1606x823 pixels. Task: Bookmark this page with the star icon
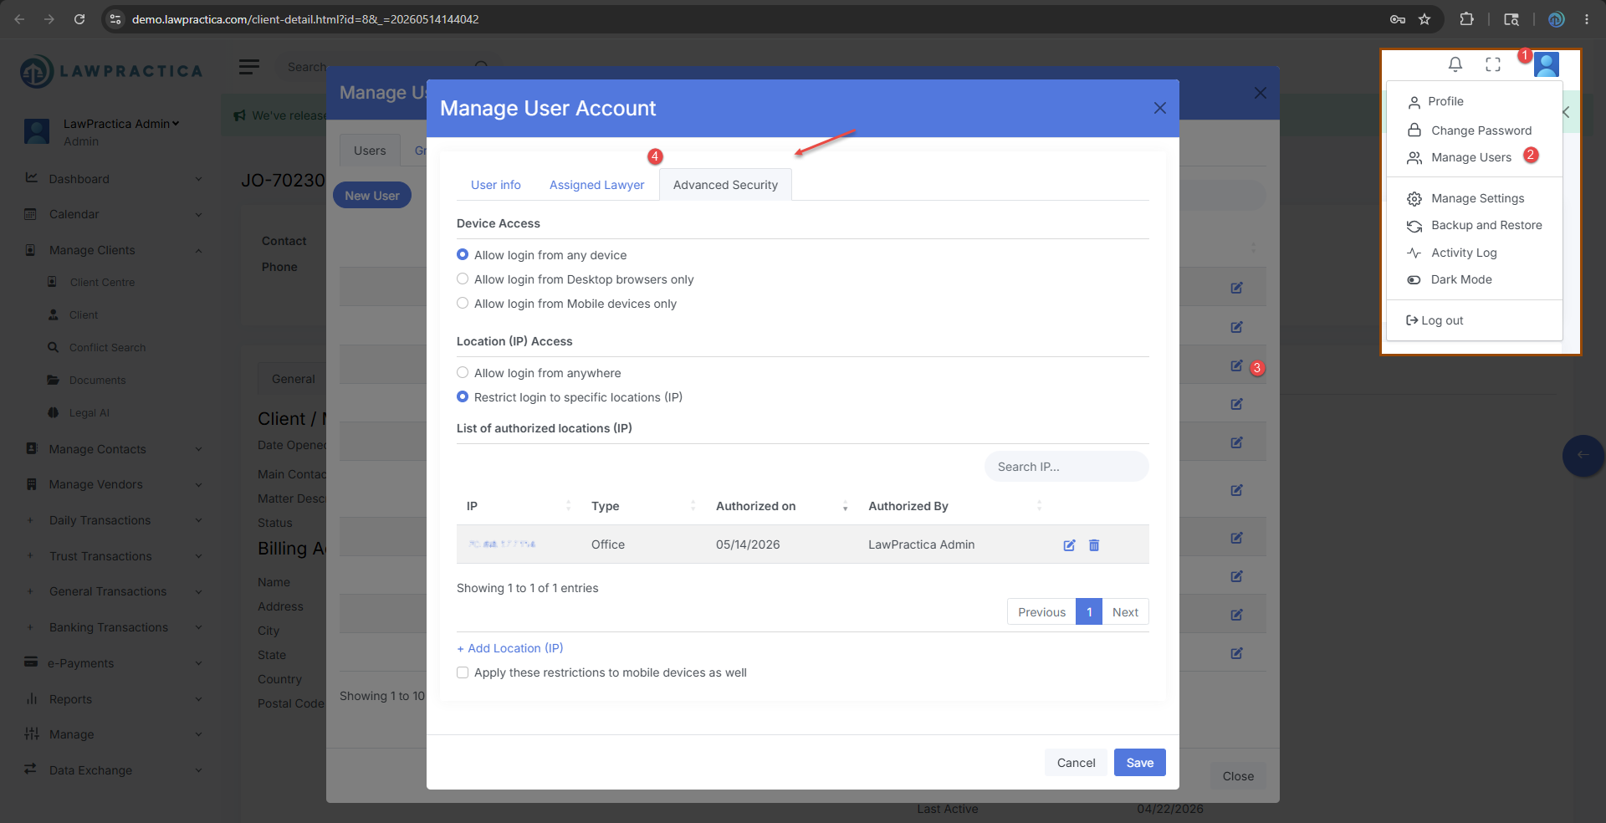(x=1424, y=18)
